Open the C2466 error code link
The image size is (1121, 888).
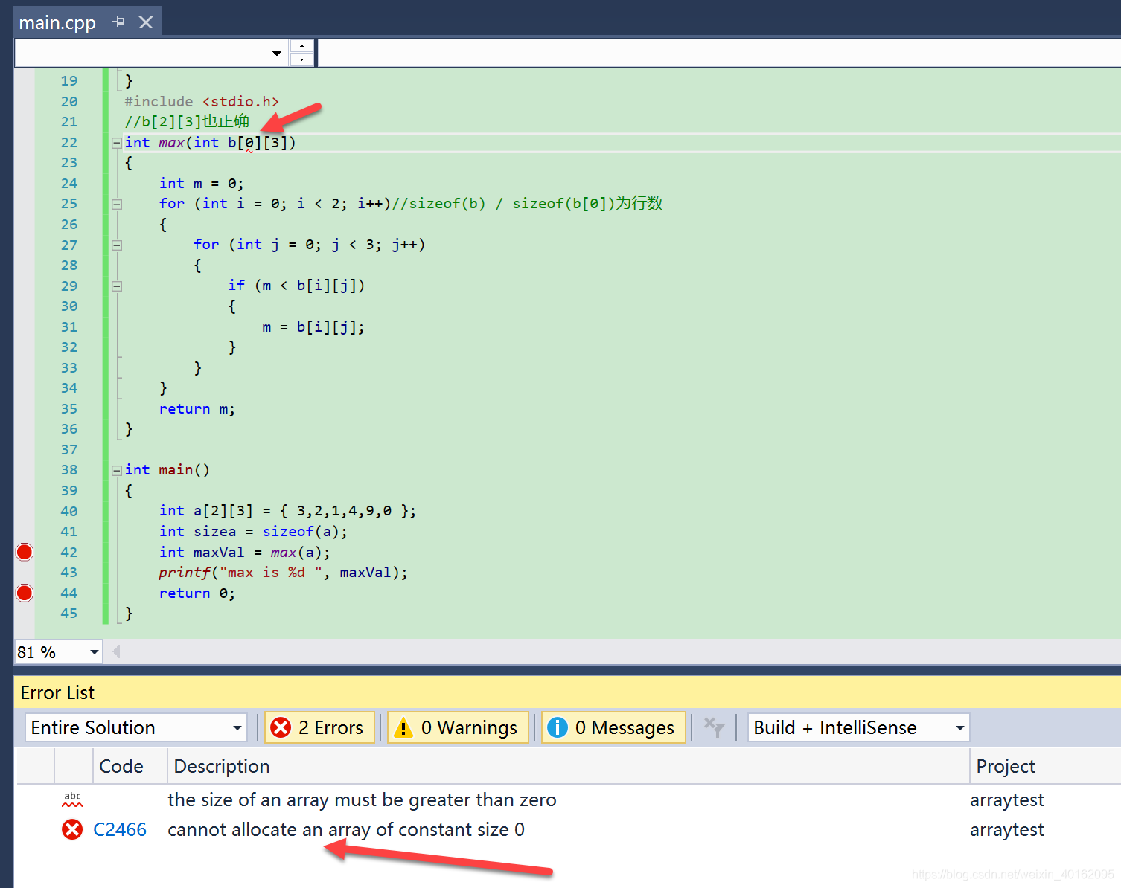coord(120,829)
